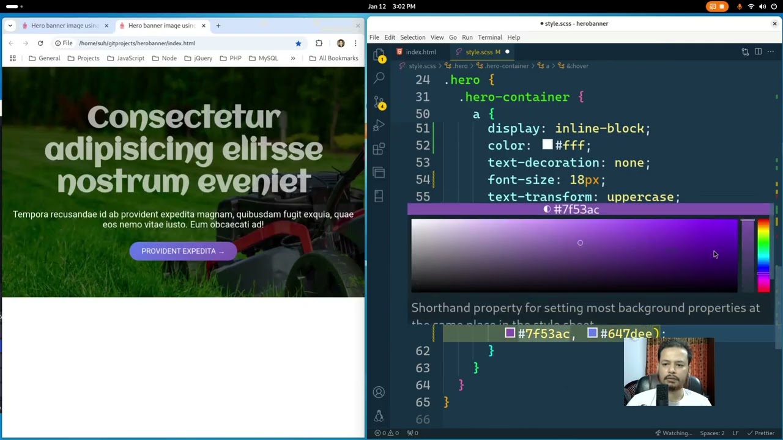The width and height of the screenshot is (783, 440).
Task: Open the Edit menu in VS Code
Action: click(390, 37)
